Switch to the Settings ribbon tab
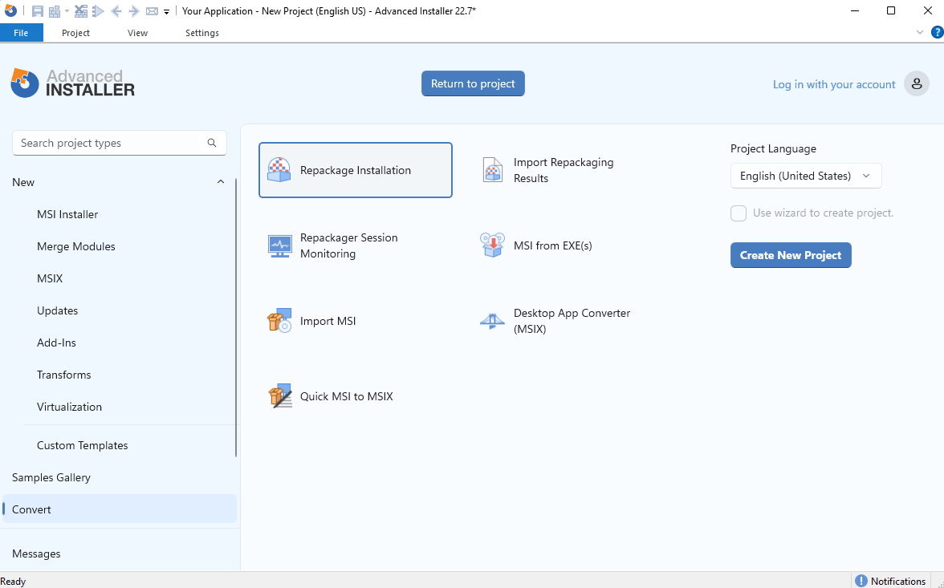The width and height of the screenshot is (944, 588). [x=201, y=33]
